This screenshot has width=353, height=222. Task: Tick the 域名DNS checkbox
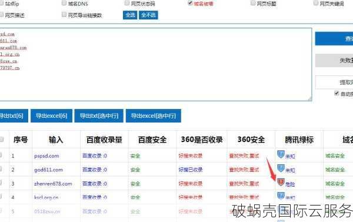pos(64,3)
